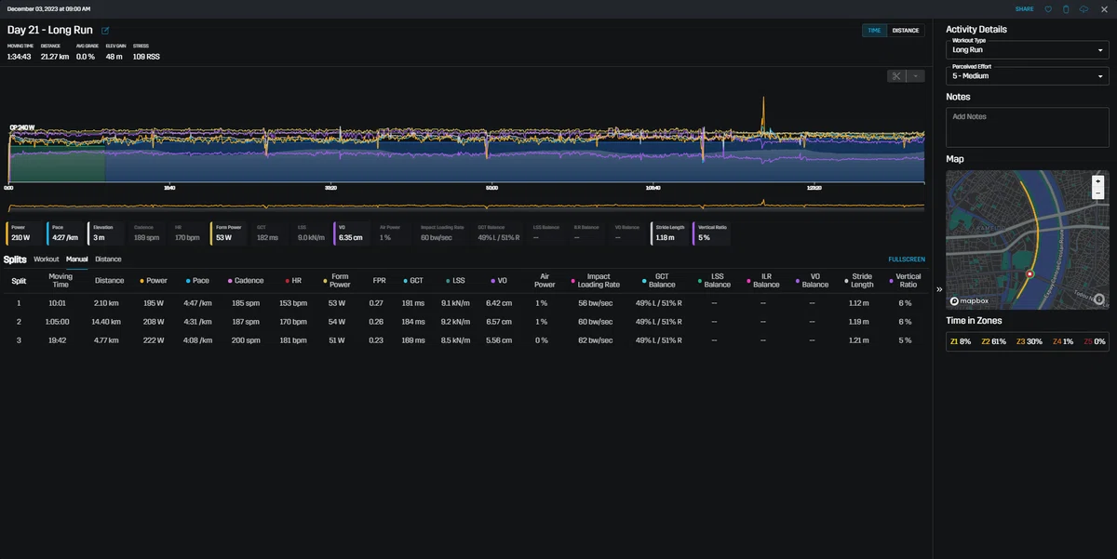Select the scissors crop tool
This screenshot has width=1117, height=559.
point(896,76)
